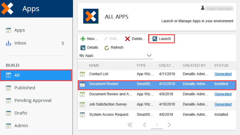Click Generated link for Contact List
The height and width of the screenshot is (135, 240).
[223, 74]
